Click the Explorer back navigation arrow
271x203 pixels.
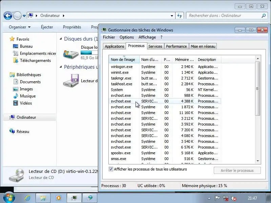coord(8,16)
